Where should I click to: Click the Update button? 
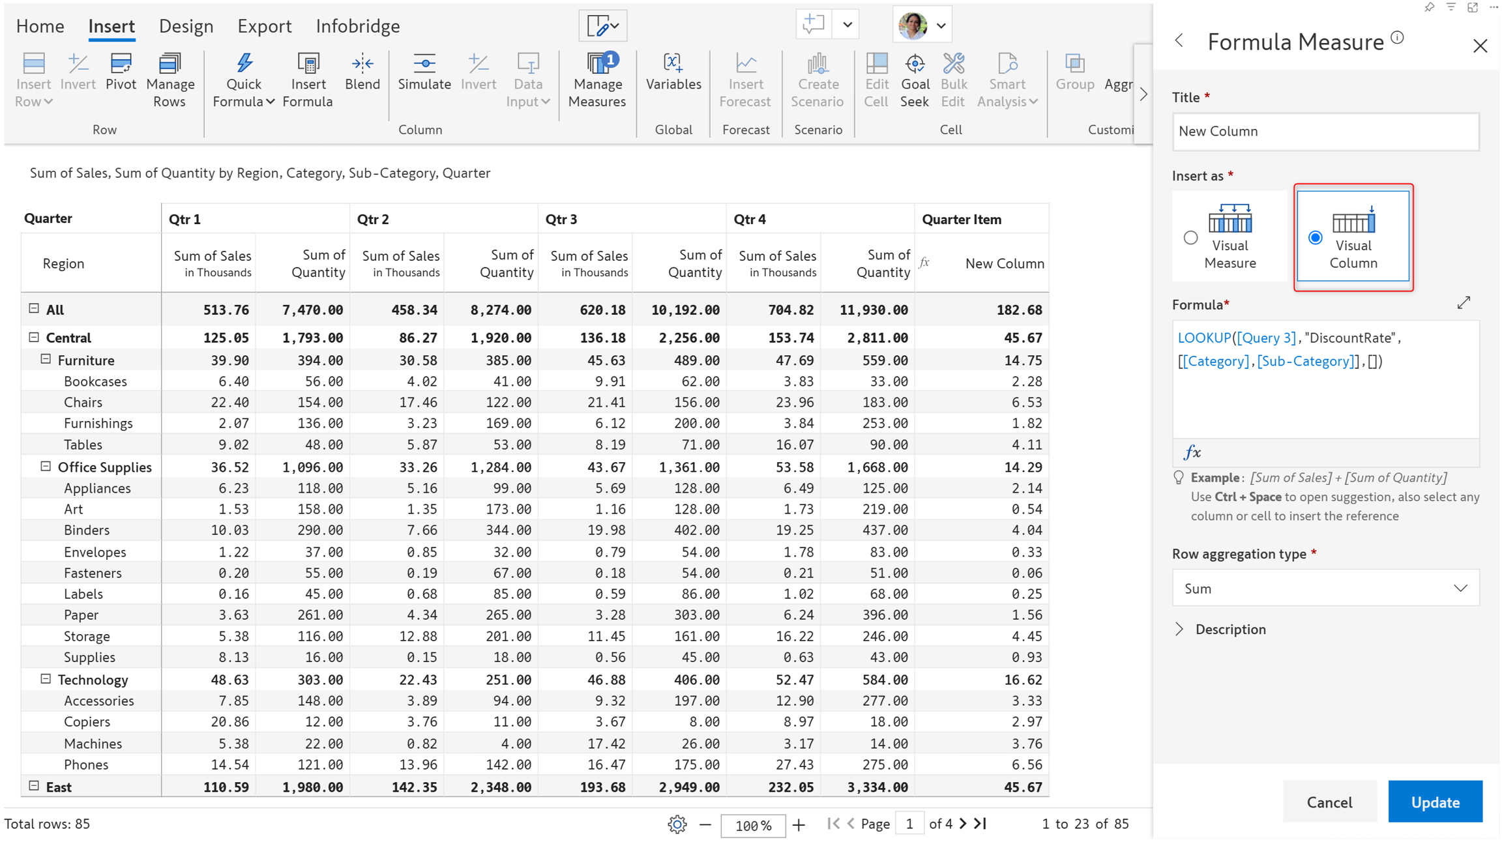[1435, 802]
